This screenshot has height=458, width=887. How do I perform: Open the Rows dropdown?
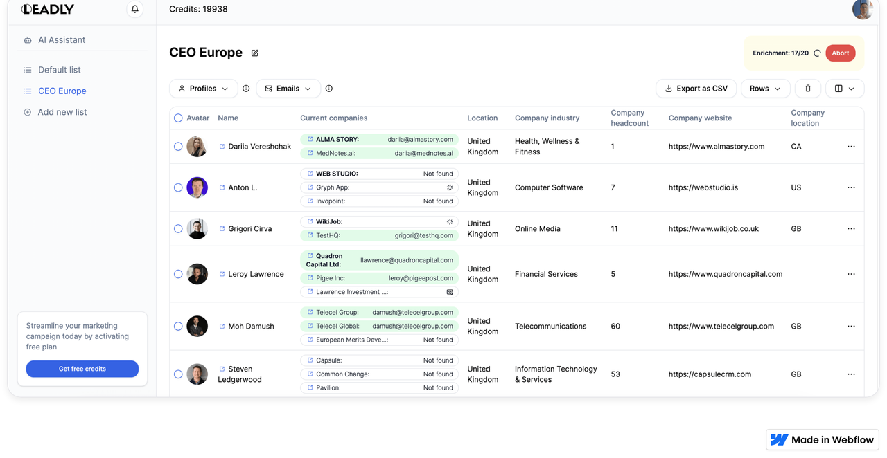[765, 89]
